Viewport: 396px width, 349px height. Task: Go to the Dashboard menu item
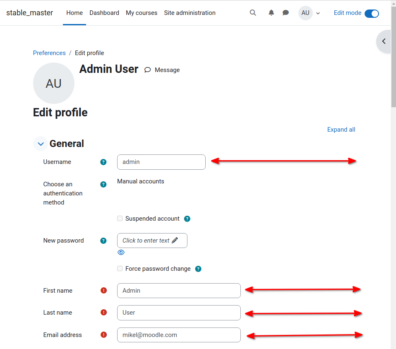(x=104, y=13)
